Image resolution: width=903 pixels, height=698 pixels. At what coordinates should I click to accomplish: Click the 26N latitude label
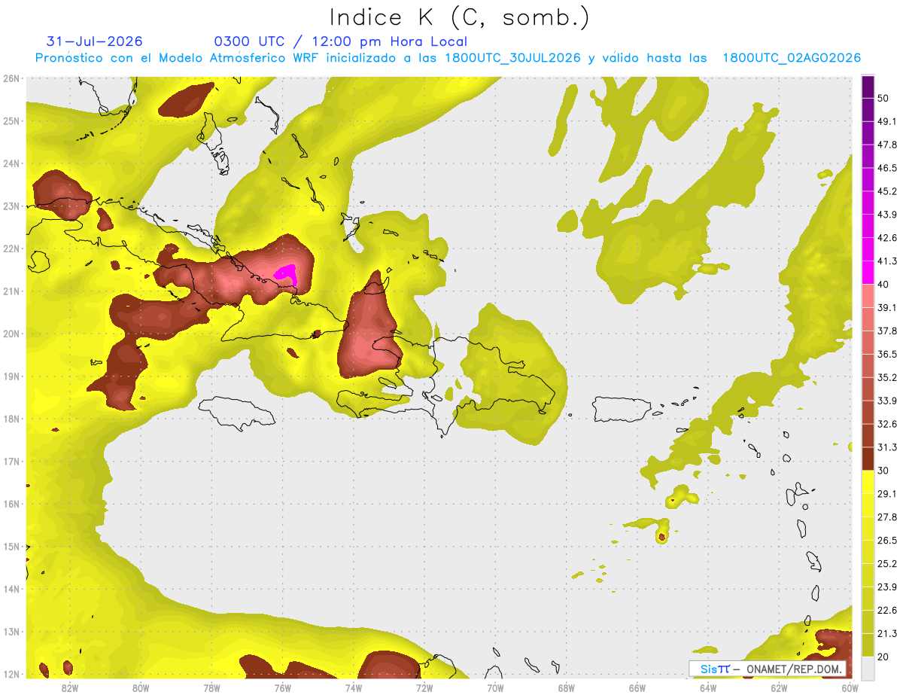(x=11, y=78)
